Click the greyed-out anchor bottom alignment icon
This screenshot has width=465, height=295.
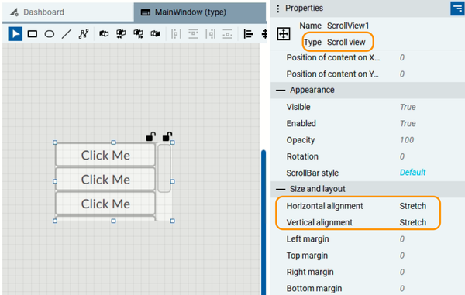point(227,34)
